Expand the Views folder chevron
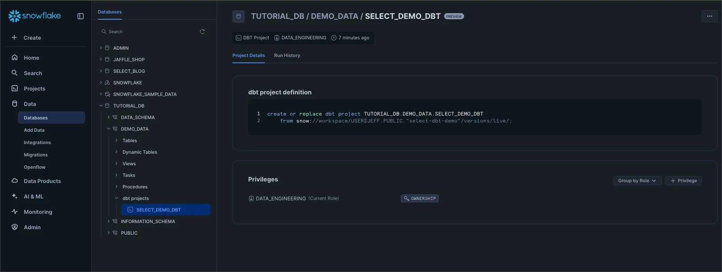Image resolution: width=722 pixels, height=272 pixels. click(x=116, y=163)
